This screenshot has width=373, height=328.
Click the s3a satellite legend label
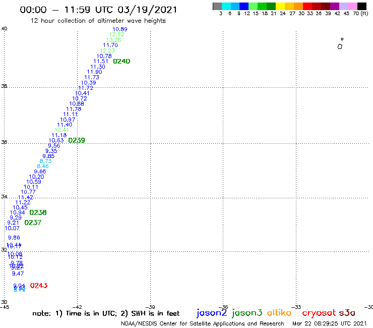point(347,313)
